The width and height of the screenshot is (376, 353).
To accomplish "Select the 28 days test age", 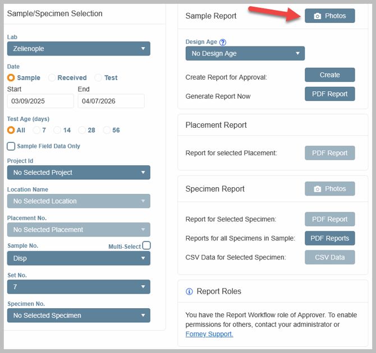I will [x=82, y=130].
